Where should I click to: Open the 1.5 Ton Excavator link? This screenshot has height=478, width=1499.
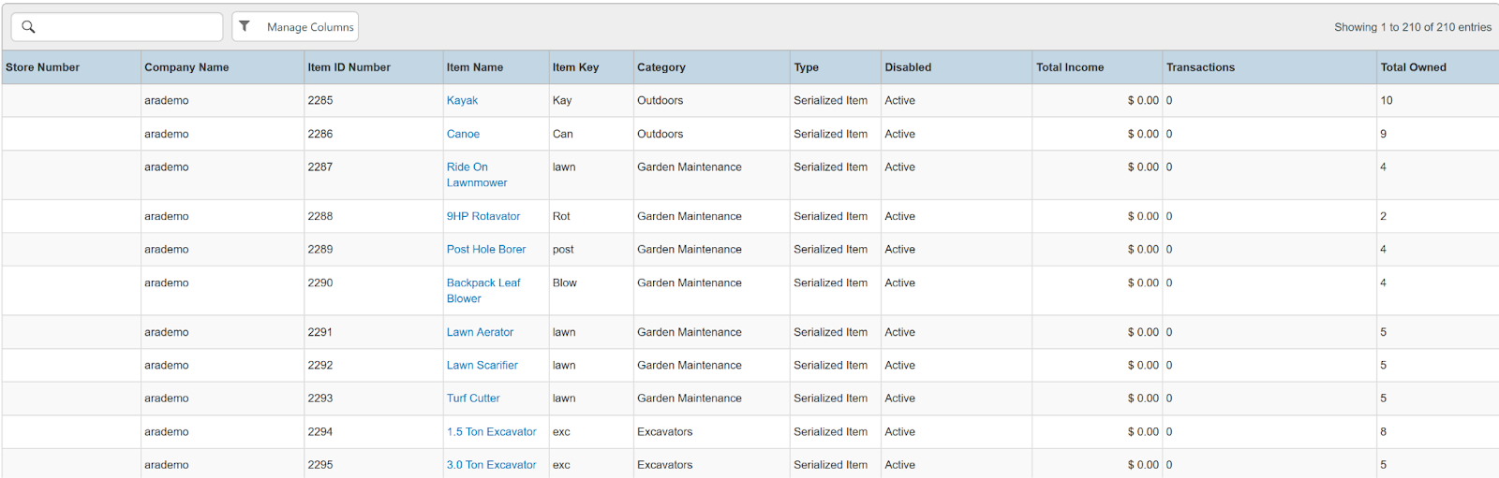point(491,432)
